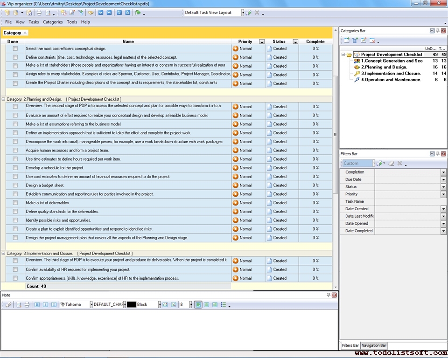Open the Tasks menu
Screen dimensions: 448x358
point(34,22)
